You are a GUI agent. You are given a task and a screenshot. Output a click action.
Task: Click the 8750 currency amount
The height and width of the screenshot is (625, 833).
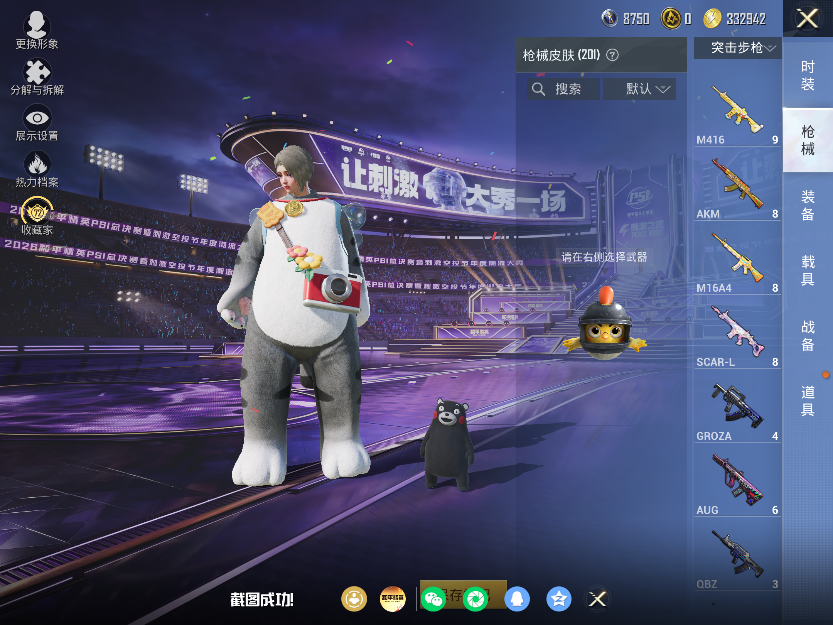(636, 19)
